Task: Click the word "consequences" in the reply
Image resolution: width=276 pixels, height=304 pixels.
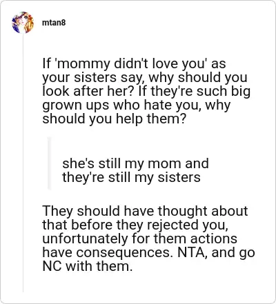Action: (125, 252)
